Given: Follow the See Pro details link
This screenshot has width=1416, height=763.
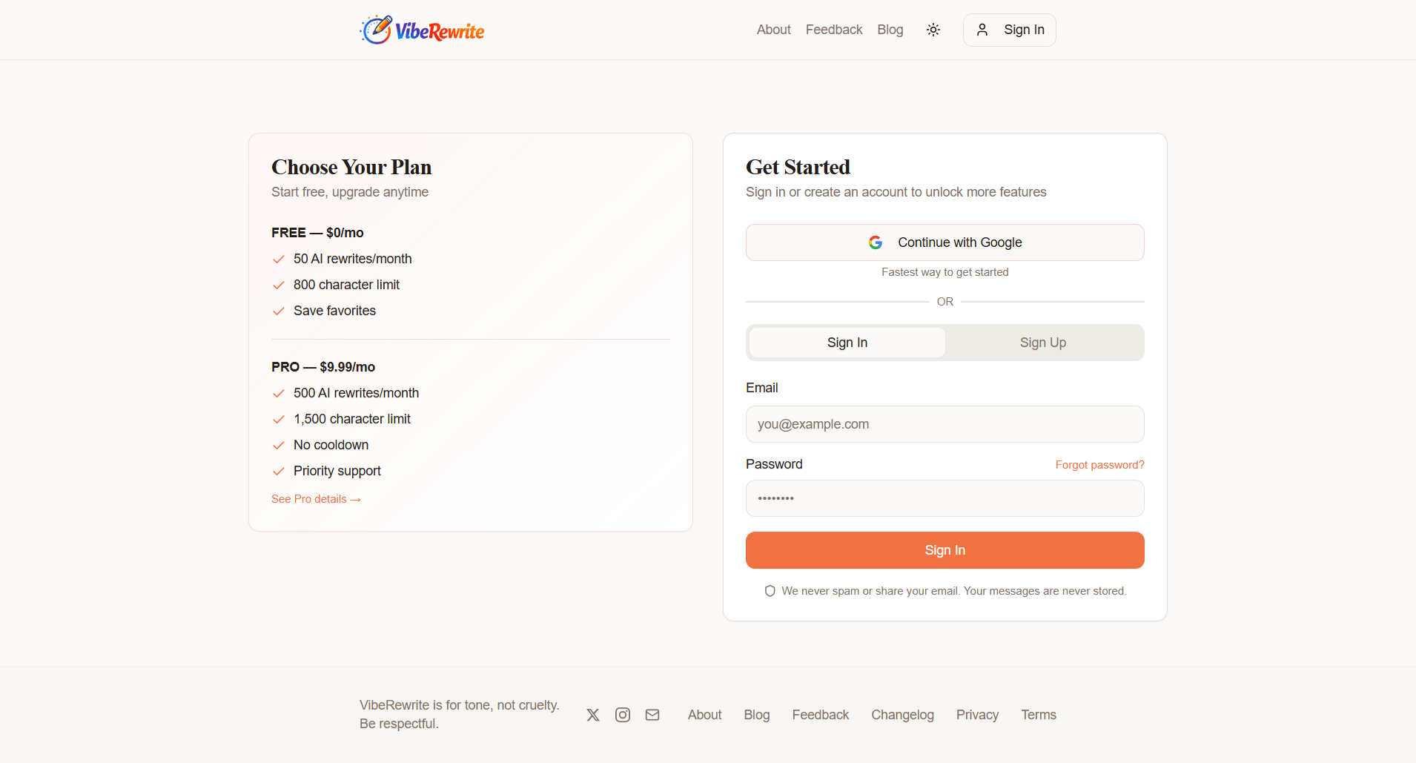Looking at the screenshot, I should click(x=316, y=499).
